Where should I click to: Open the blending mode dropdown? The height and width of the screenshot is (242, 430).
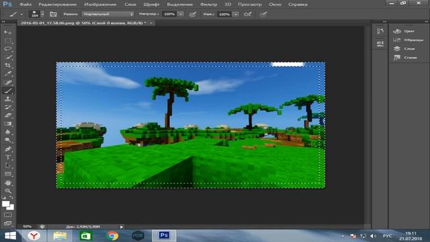tap(108, 14)
